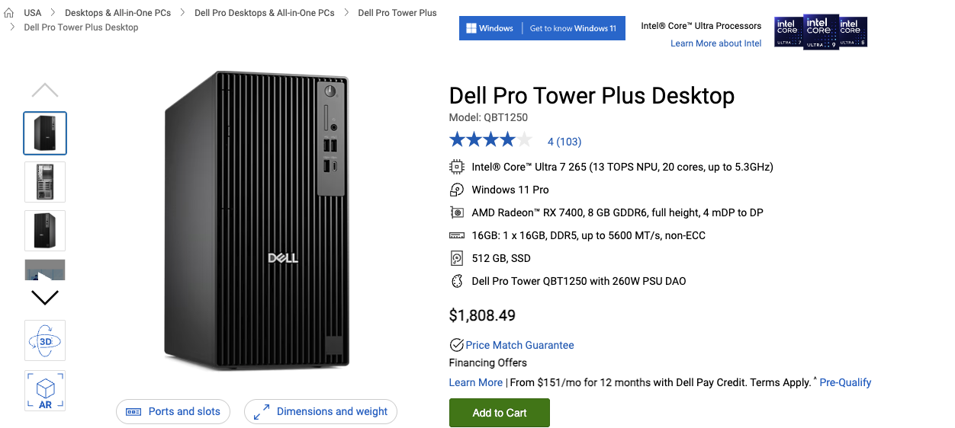Open Ports and slots details
Screen dimensions: 955x428
pyautogui.click(x=173, y=412)
